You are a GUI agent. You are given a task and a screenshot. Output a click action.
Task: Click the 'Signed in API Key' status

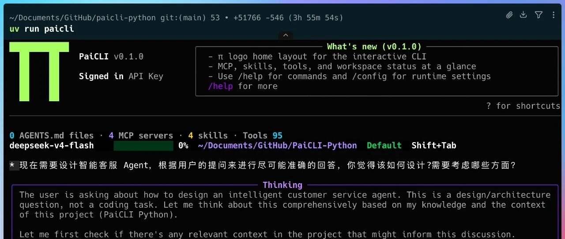121,76
